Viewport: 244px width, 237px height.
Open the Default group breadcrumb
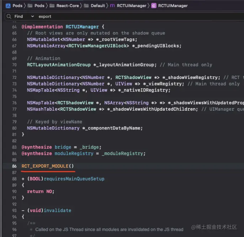click(x=98, y=6)
